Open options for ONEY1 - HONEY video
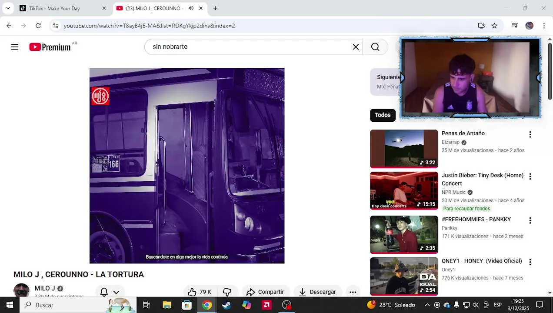This screenshot has height=313, width=553. tap(530, 262)
